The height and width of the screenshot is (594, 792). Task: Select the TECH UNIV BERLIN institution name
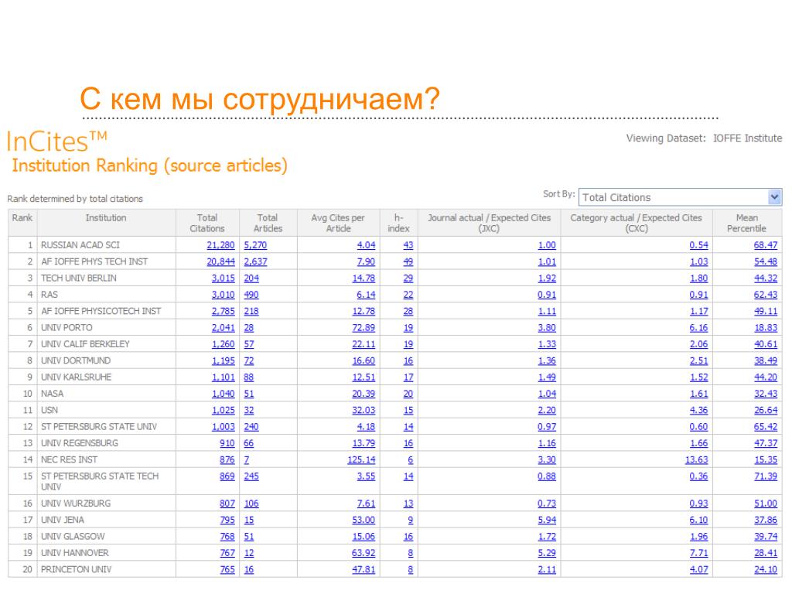click(79, 278)
